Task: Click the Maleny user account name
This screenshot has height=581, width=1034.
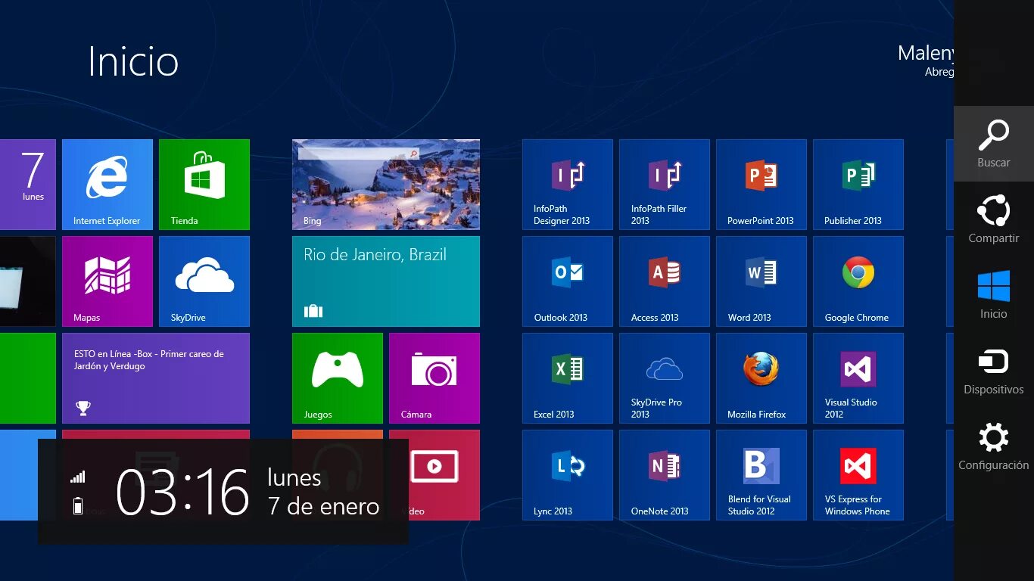Action: point(926,53)
